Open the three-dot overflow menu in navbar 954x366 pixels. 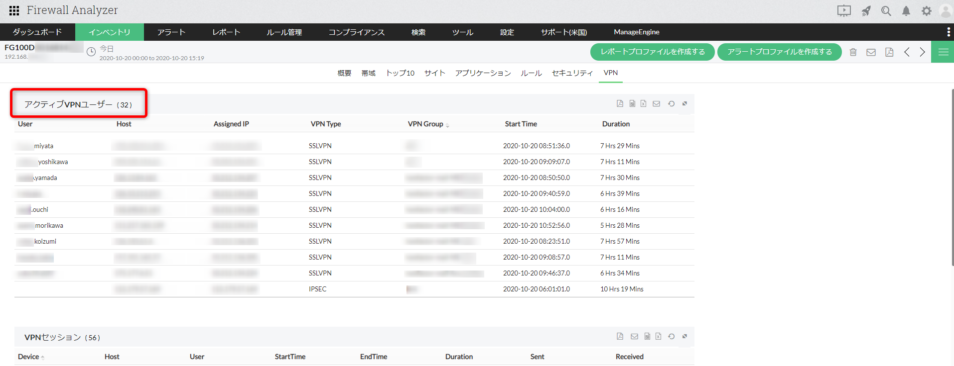[x=948, y=32]
